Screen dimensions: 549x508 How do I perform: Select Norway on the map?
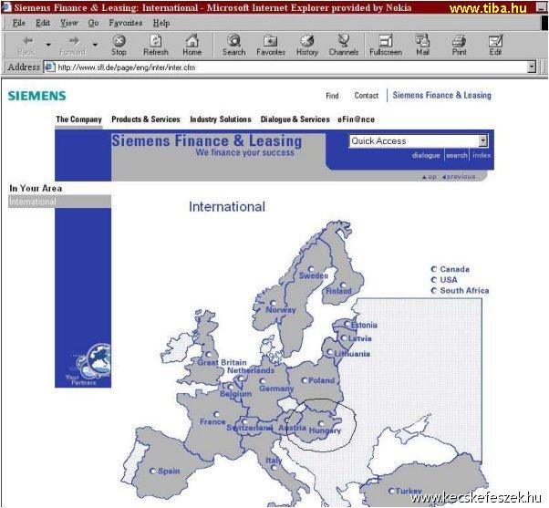[x=273, y=303]
